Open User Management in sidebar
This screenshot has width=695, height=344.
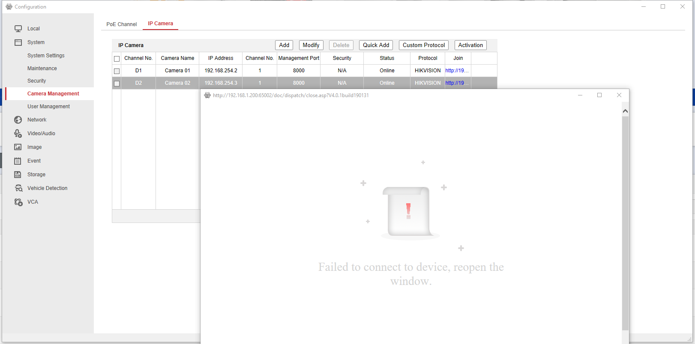click(x=48, y=107)
